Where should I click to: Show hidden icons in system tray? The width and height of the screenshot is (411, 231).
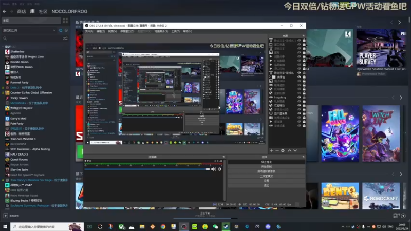[343, 227]
